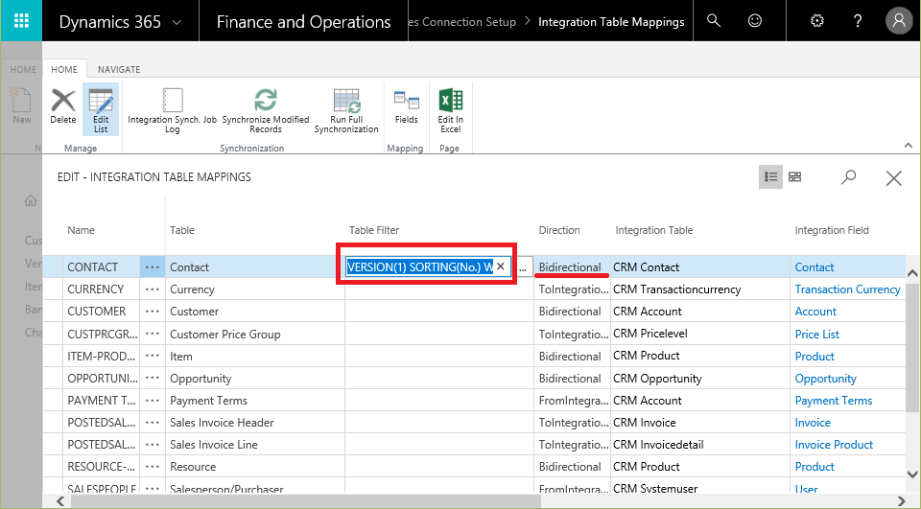The image size is (921, 509).
Task: Open the Account integration field link
Action: [x=815, y=312]
